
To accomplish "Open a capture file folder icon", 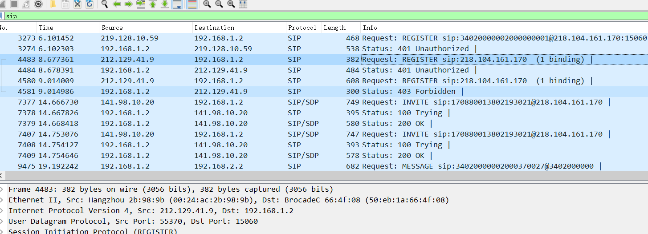I will (53, 4).
